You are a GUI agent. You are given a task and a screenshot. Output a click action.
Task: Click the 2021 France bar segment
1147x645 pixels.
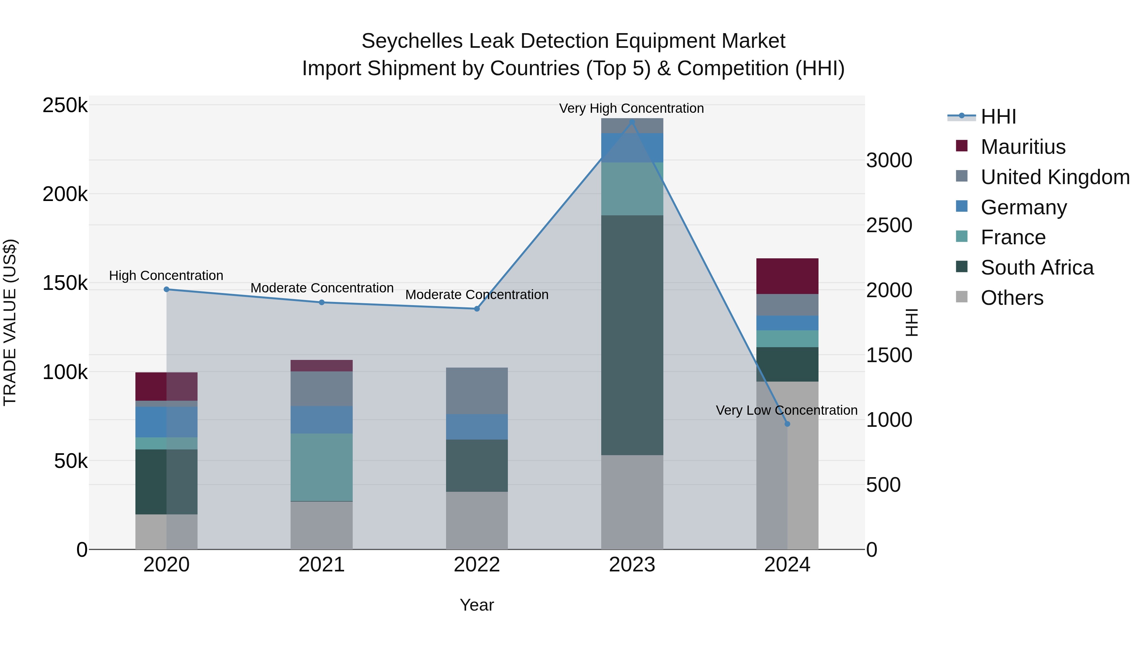pyautogui.click(x=321, y=467)
